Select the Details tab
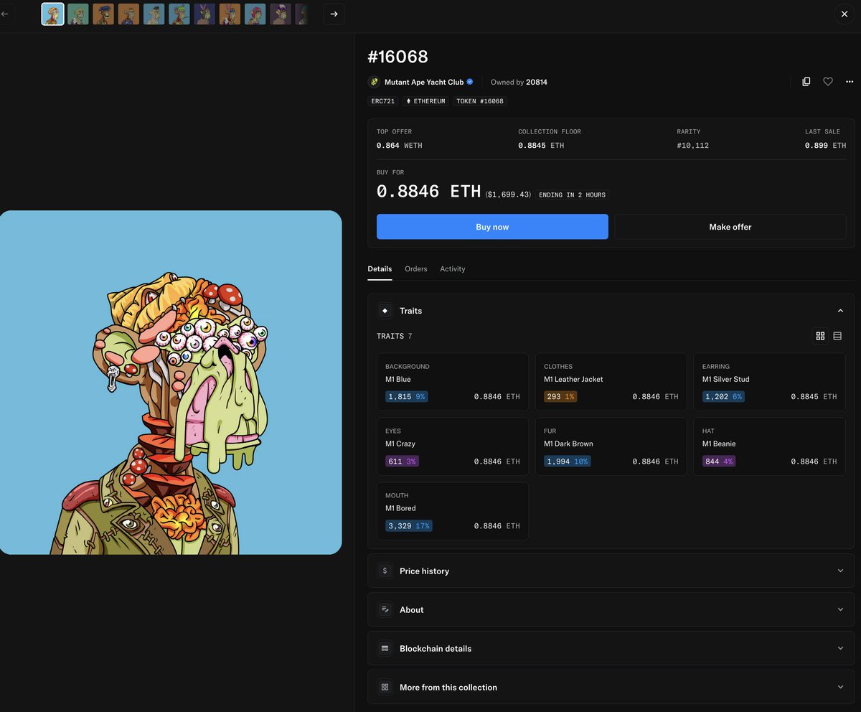 pos(380,268)
